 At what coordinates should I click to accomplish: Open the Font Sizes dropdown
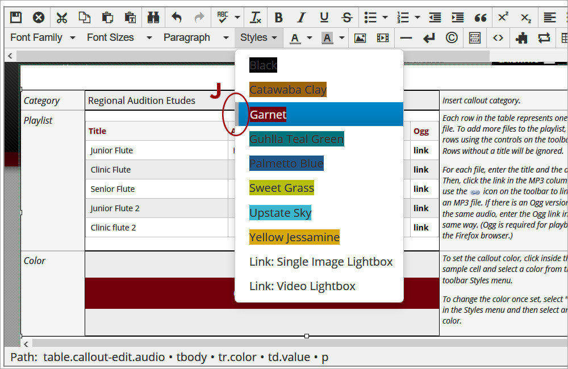coord(119,37)
